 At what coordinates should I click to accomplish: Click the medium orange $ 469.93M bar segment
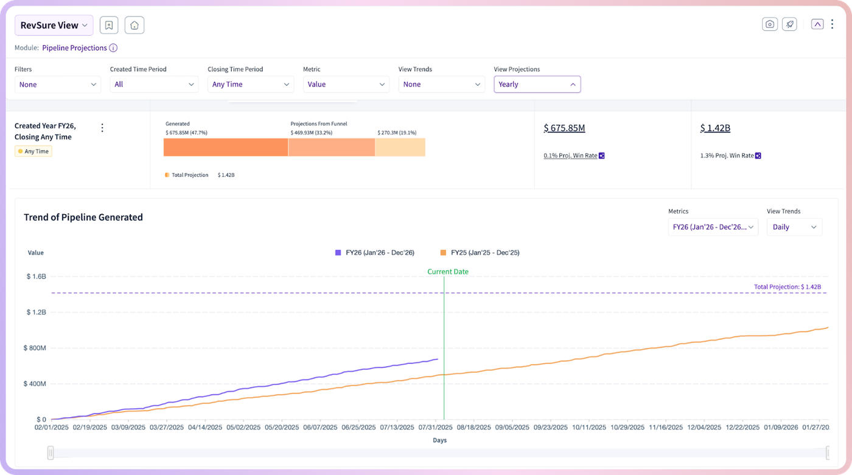click(x=331, y=147)
